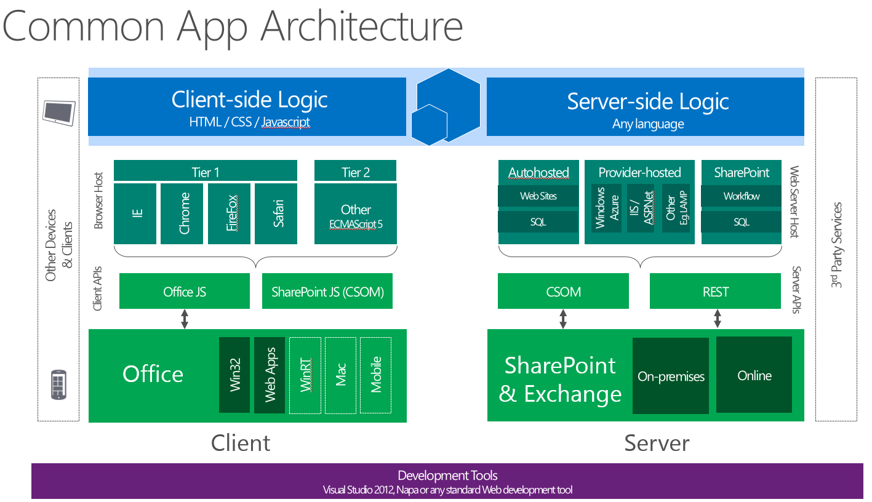872x502 pixels.
Task: Click the Web Sites box under Autohosted
Action: (x=538, y=196)
